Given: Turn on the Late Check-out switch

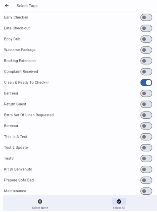Looking at the screenshot, I should coord(146,28).
